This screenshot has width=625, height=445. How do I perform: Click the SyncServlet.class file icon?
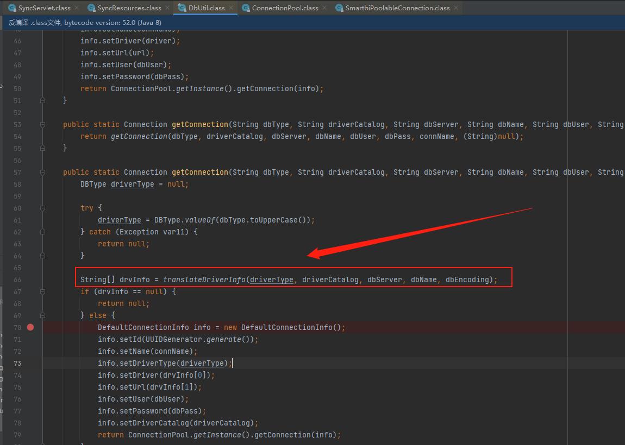pyautogui.click(x=12, y=8)
